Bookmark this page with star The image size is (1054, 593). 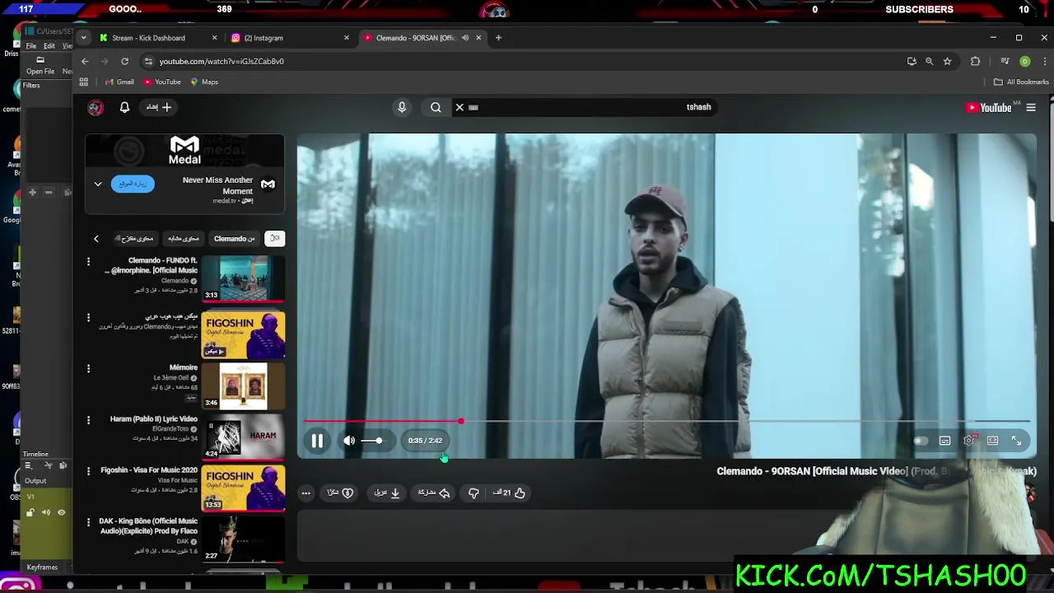click(x=947, y=61)
